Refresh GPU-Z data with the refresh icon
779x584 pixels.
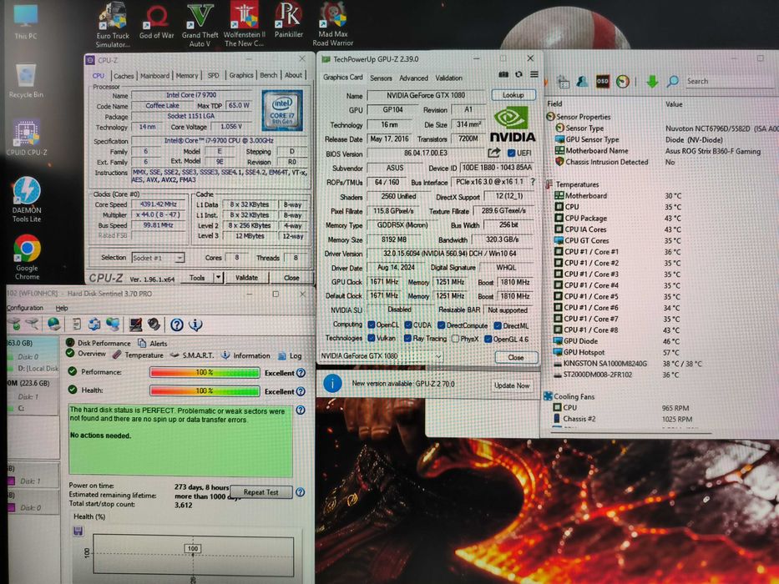click(518, 74)
